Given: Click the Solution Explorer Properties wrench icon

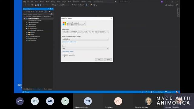Looking at the screenshot, I should (50, 12).
